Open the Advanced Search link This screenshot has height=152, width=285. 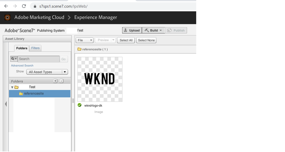click(x=22, y=66)
